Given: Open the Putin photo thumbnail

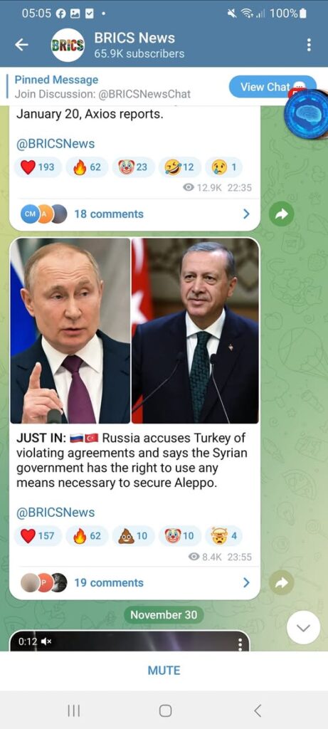Looking at the screenshot, I should tap(70, 330).
